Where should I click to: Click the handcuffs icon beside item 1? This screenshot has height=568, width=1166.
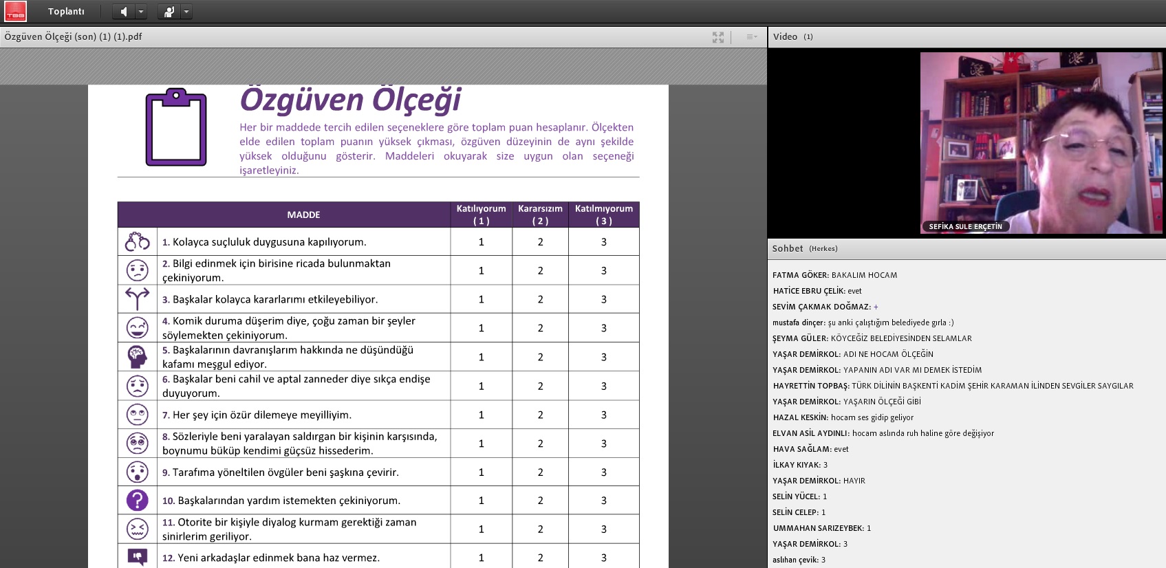[138, 241]
